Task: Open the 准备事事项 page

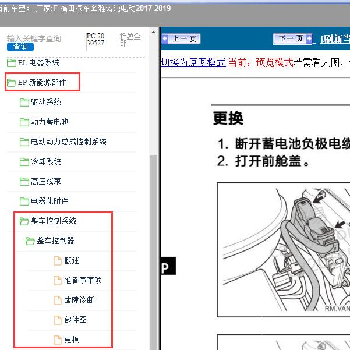Action: pyautogui.click(x=83, y=280)
